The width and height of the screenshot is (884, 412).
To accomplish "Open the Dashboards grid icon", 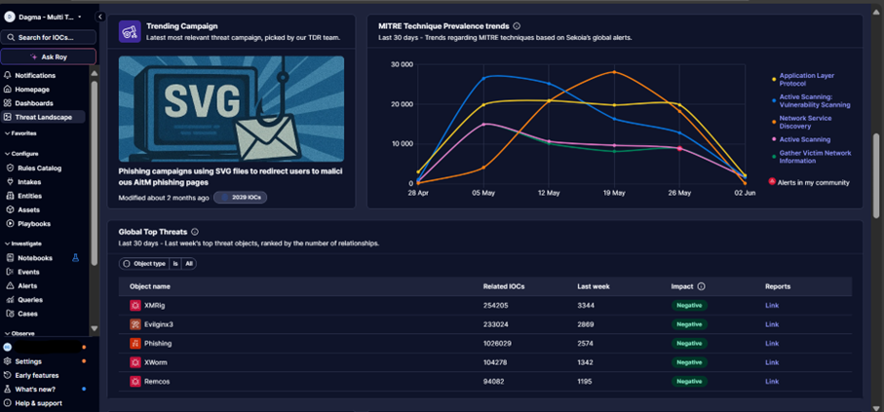I will (8, 103).
